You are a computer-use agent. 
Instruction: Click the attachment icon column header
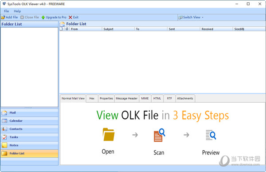[67, 29]
